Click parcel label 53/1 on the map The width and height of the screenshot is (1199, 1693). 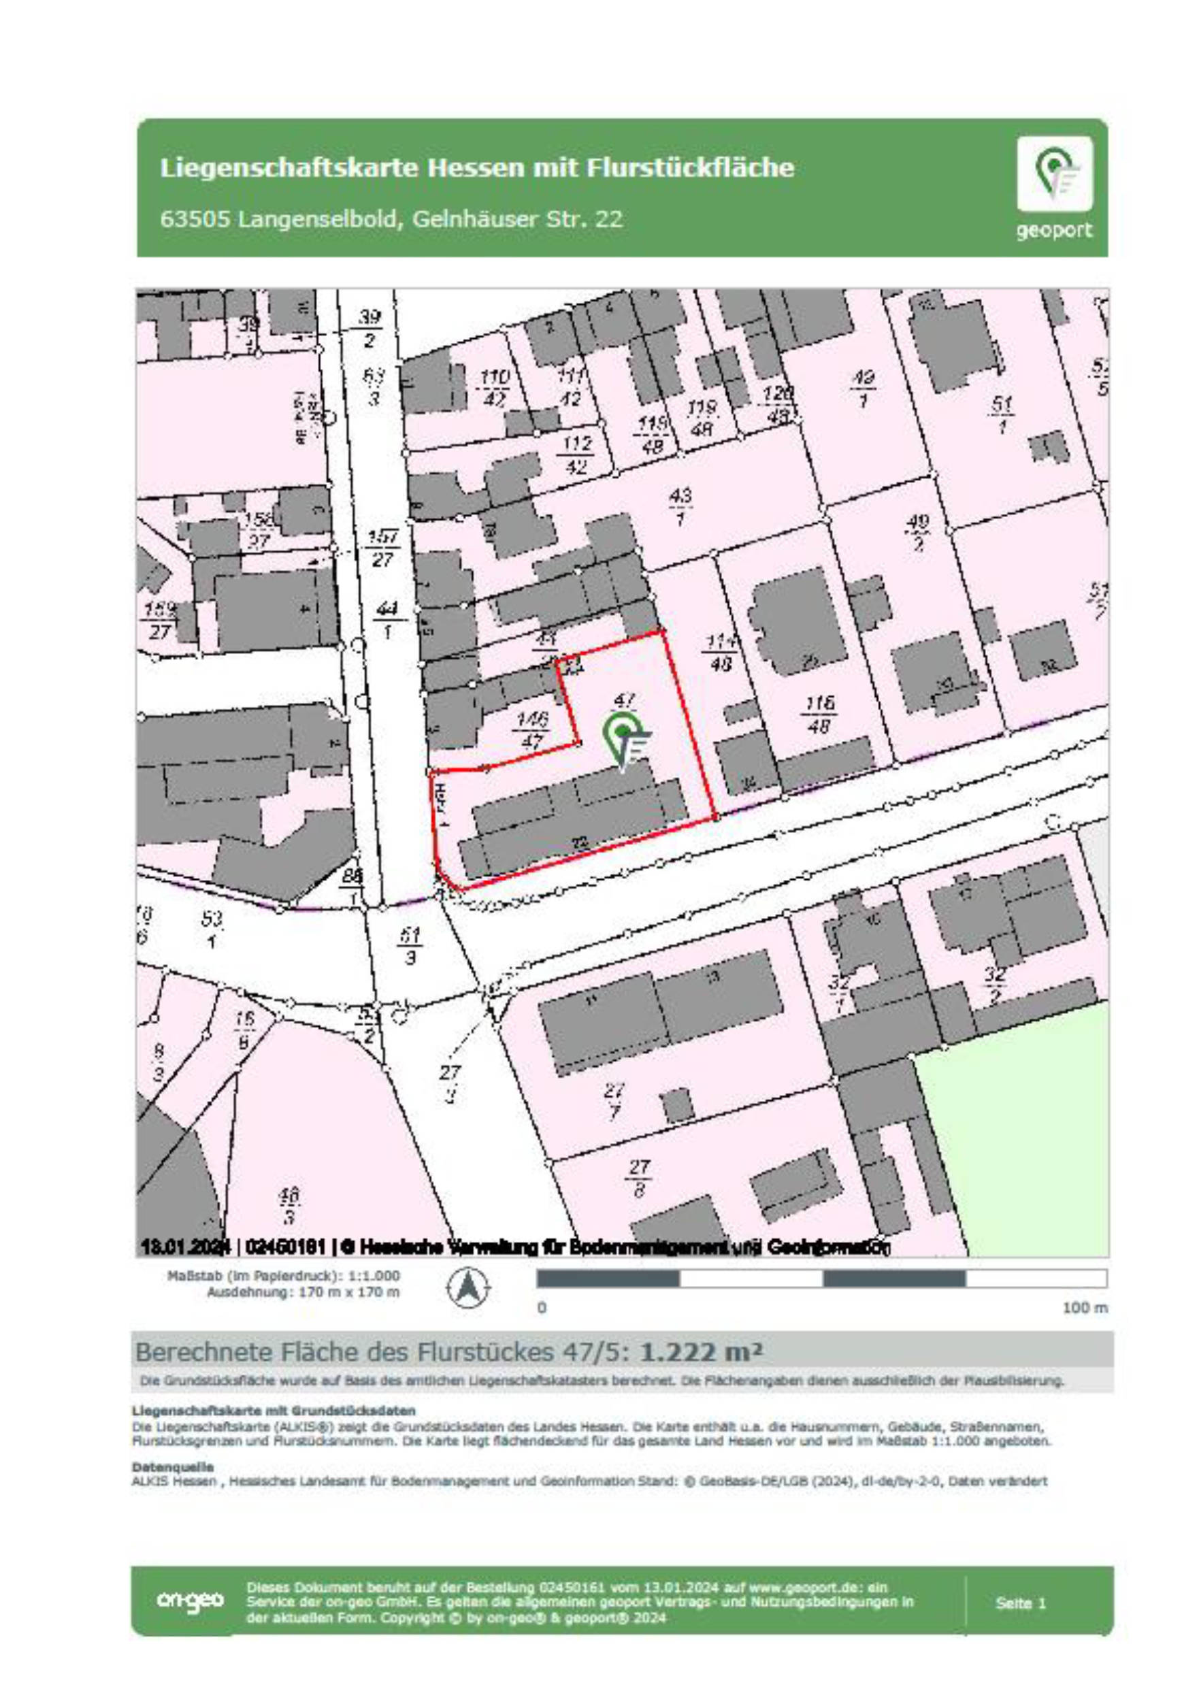coord(212,930)
